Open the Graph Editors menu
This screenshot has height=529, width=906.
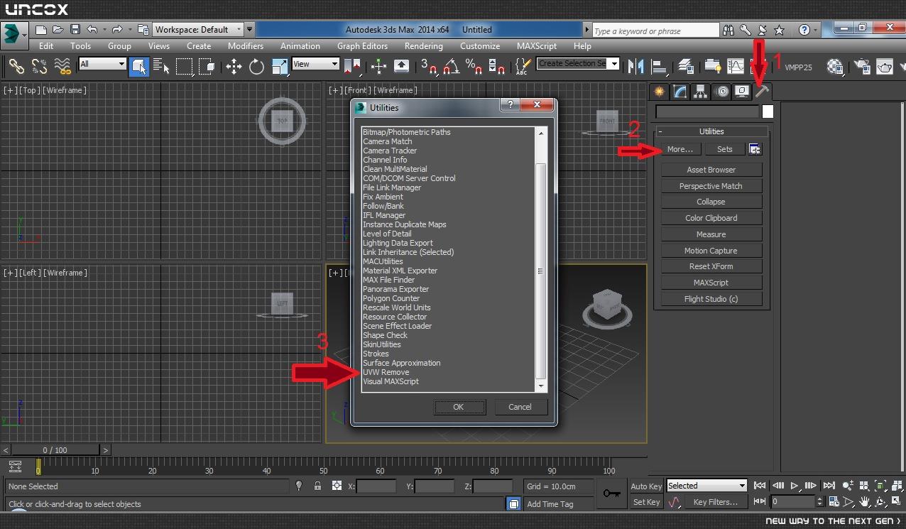pyautogui.click(x=362, y=46)
